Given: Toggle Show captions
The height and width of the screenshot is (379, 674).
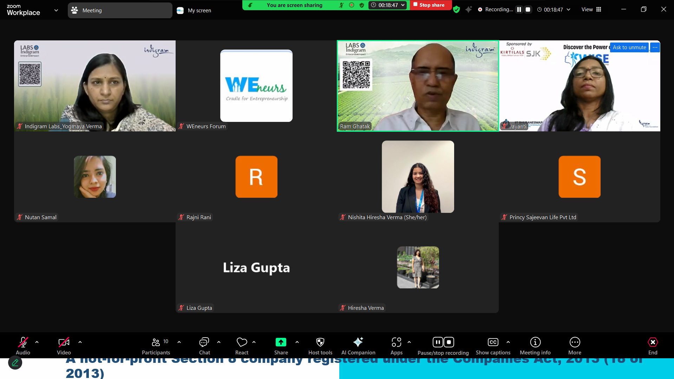Looking at the screenshot, I should [x=493, y=346].
